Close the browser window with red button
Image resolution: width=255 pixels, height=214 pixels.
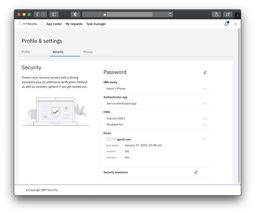click(19, 14)
